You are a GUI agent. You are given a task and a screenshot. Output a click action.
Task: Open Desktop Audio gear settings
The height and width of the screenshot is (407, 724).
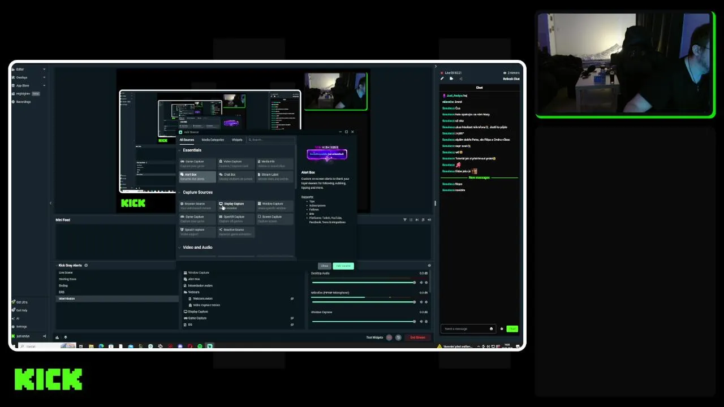coord(426,283)
